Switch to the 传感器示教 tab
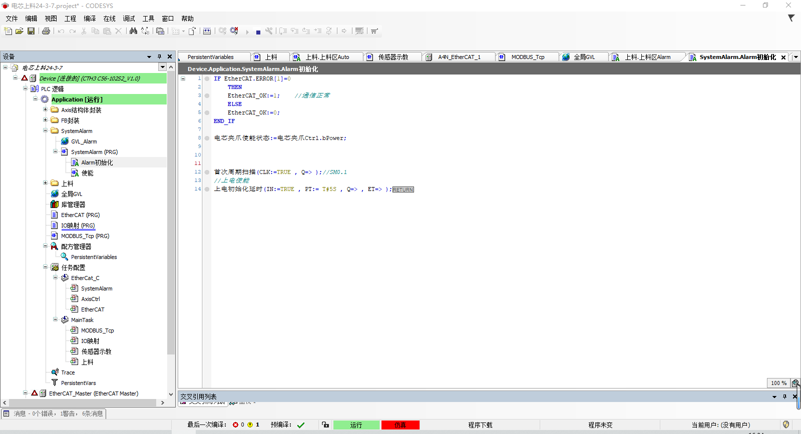This screenshot has width=801, height=434. [x=393, y=57]
